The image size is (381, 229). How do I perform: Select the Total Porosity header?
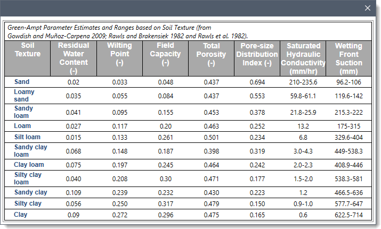pyautogui.click(x=211, y=54)
